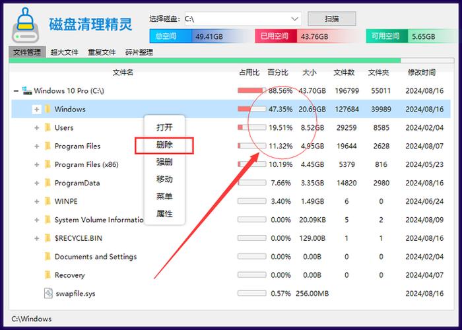Screen dimensions: 462x330
Task: Click the Documents and Settings folder icon
Action: (48, 257)
